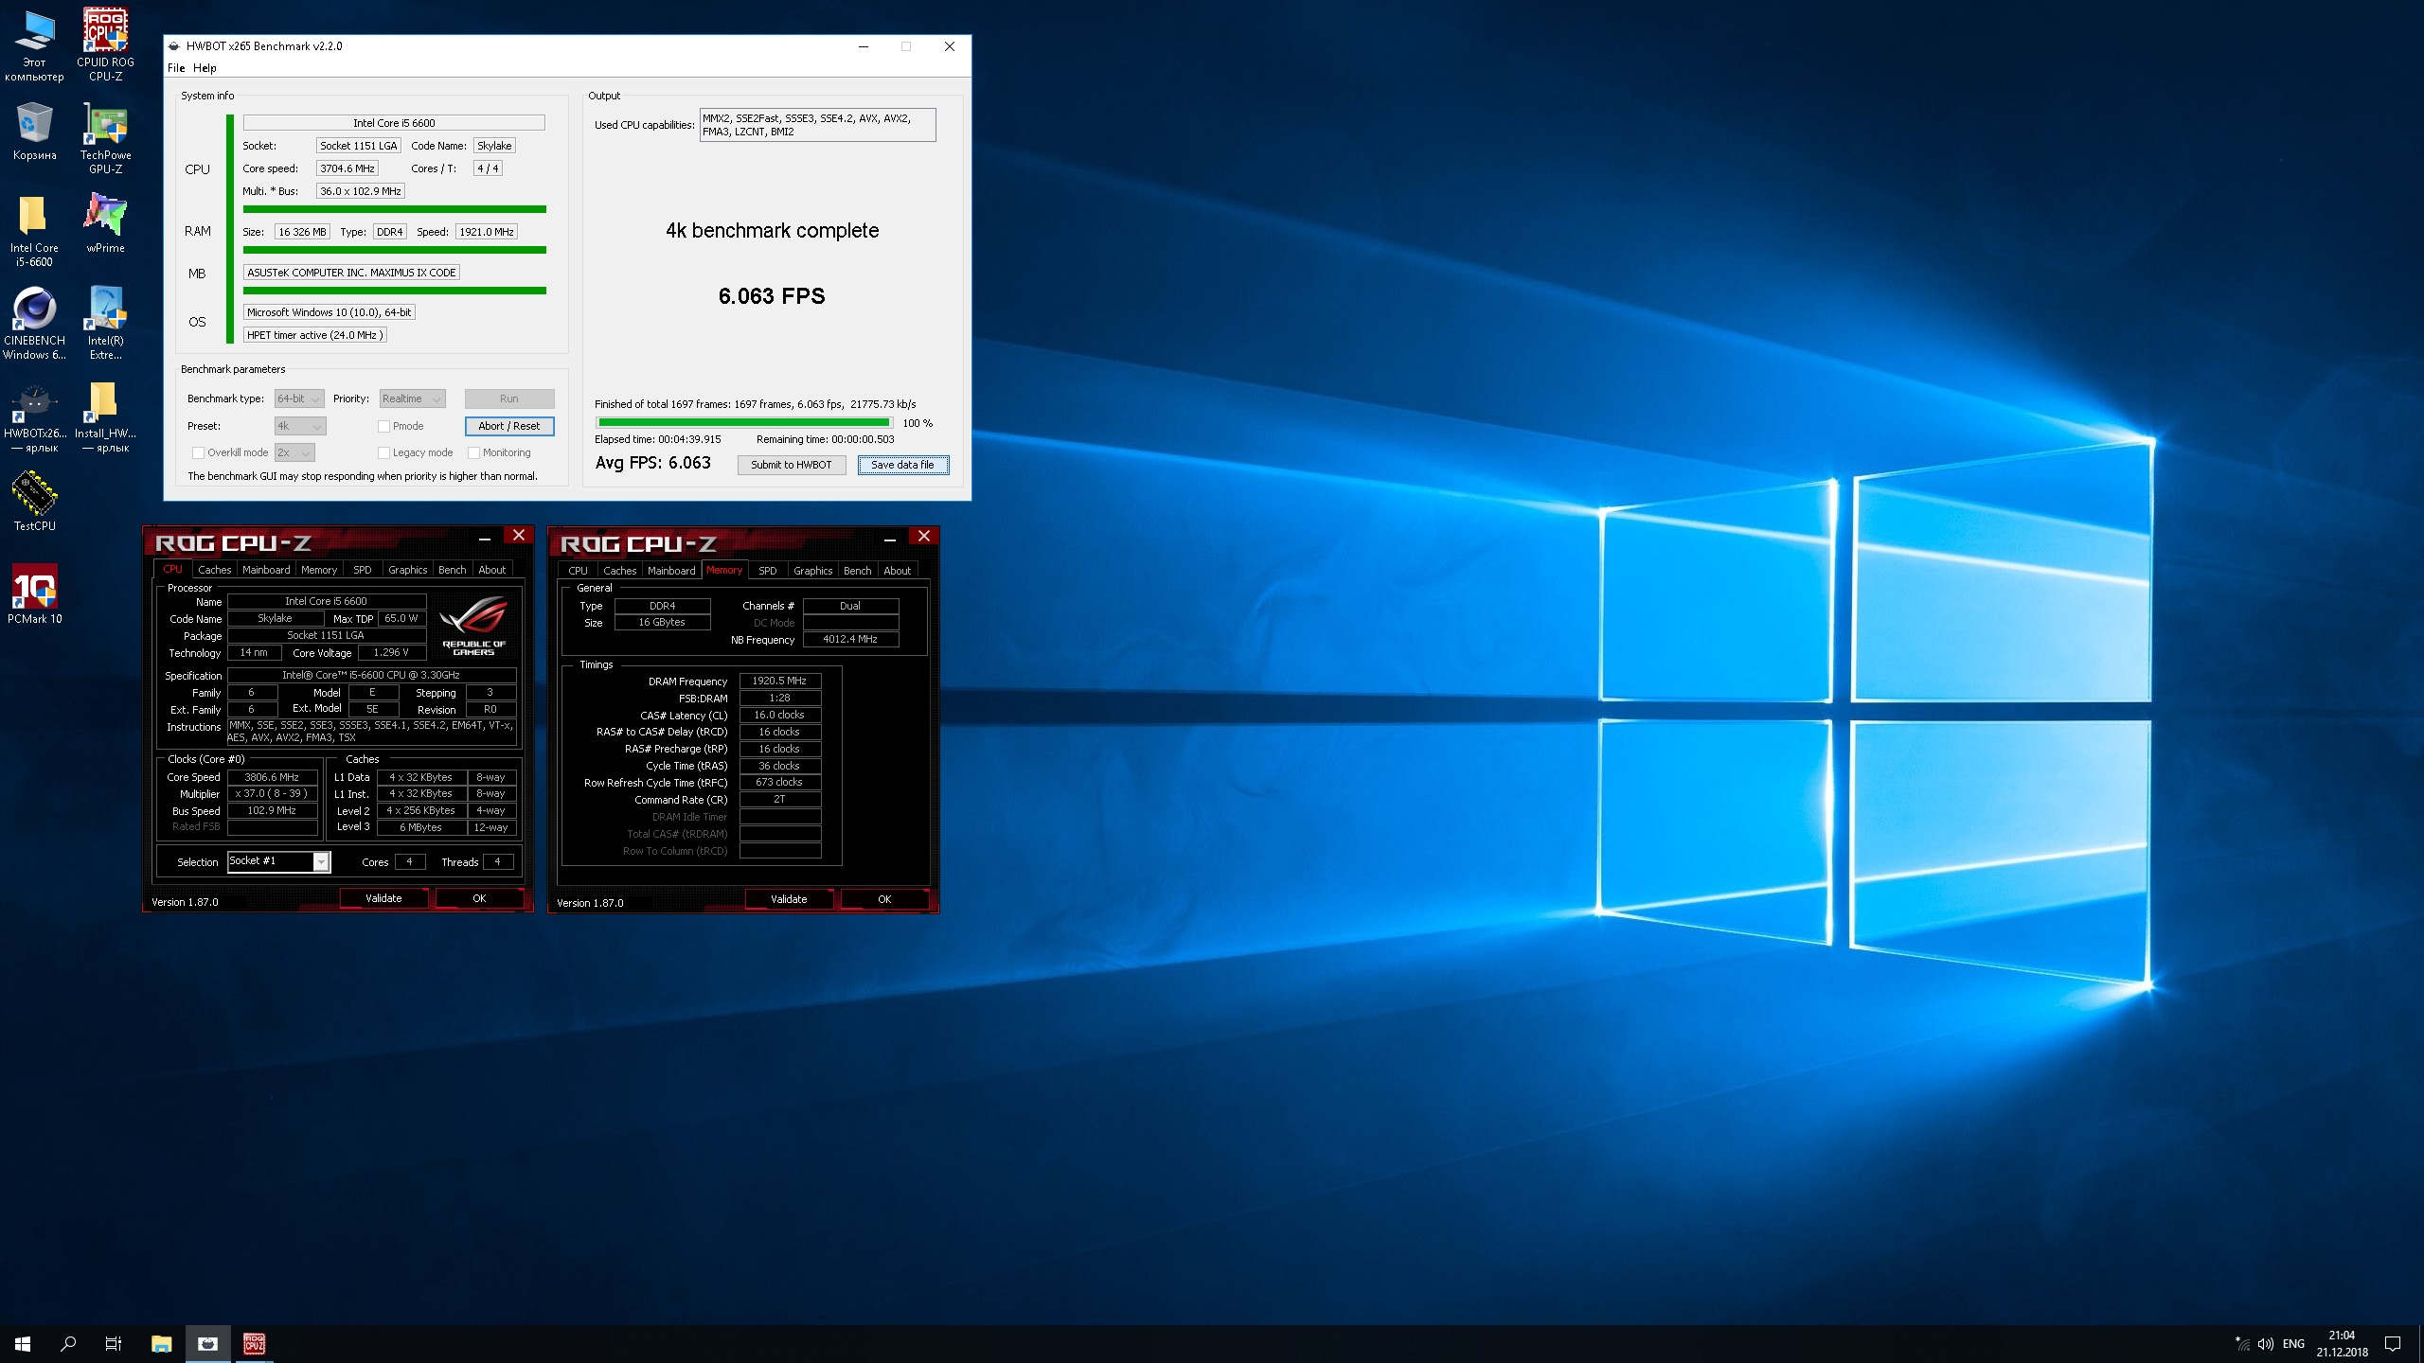Close the left ROG CPU-Z window
Viewport: 2424px width, 1363px height.
click(519, 535)
